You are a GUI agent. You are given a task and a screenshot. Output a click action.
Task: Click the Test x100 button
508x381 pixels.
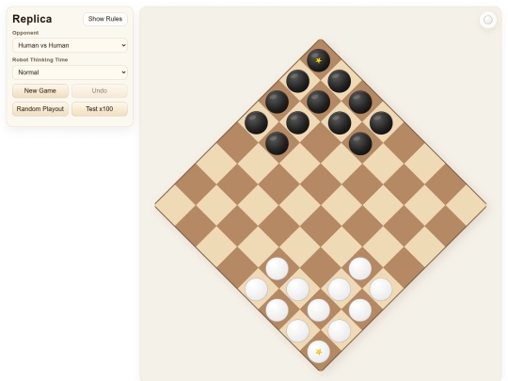100,109
